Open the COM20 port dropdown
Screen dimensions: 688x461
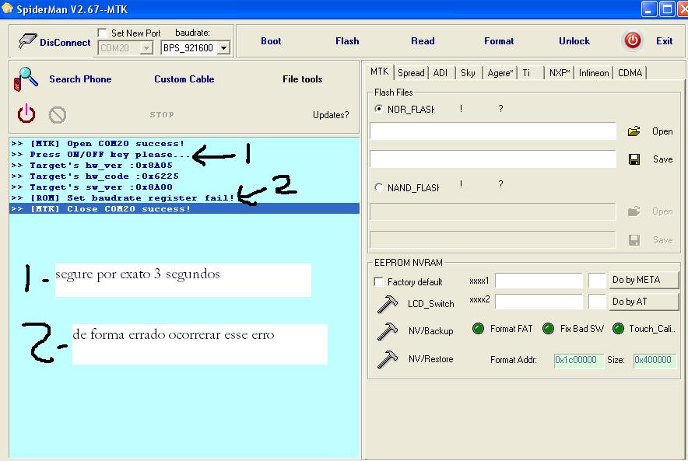point(146,47)
